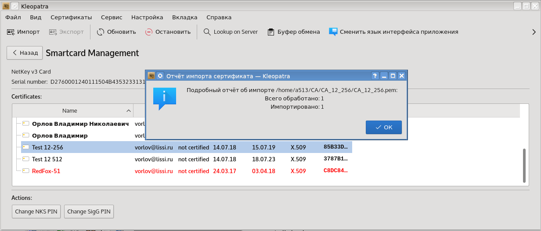Click the 24.03.17 start date in the RedFox-51 row

(x=224, y=171)
